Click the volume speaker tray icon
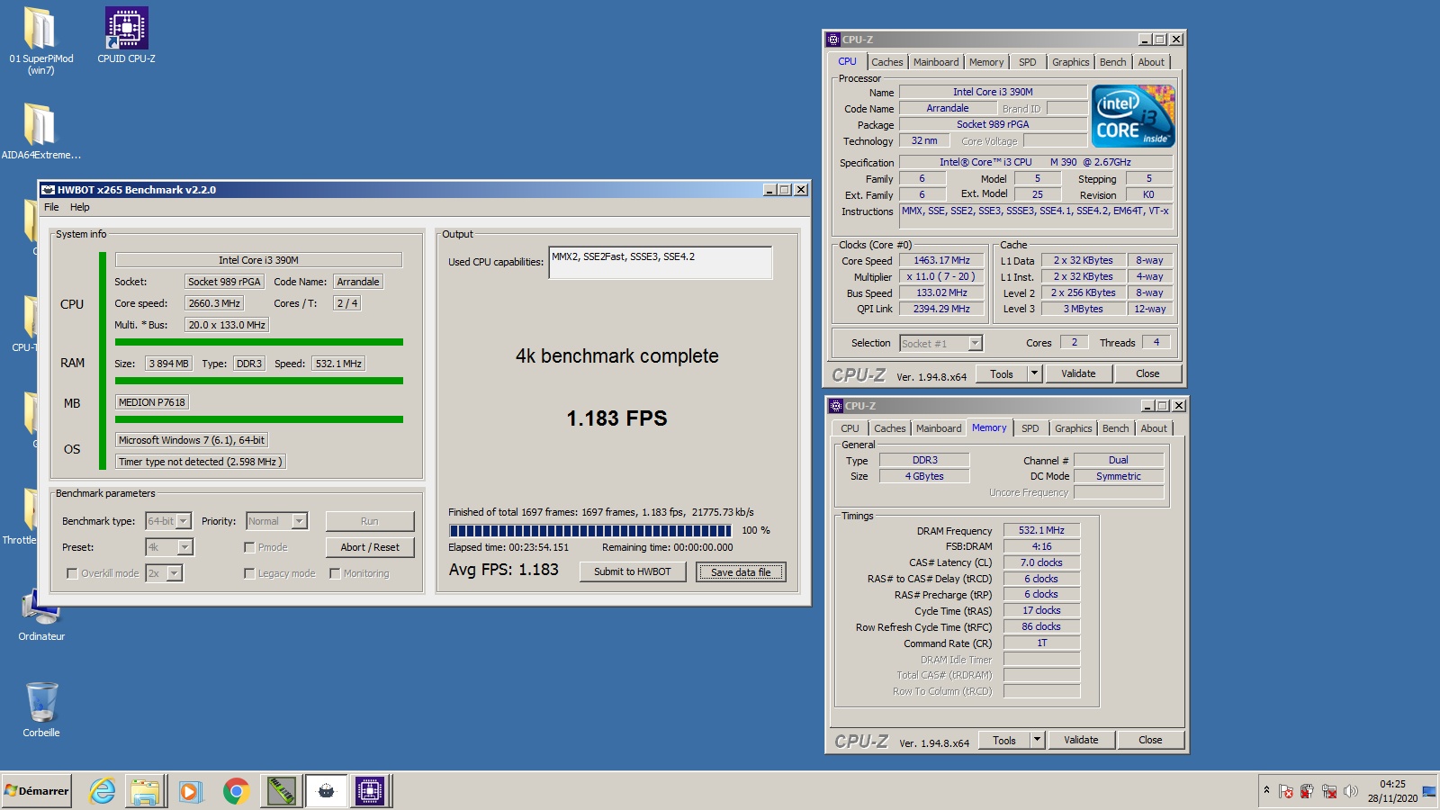Screen dimensions: 1440x810 click(1350, 791)
